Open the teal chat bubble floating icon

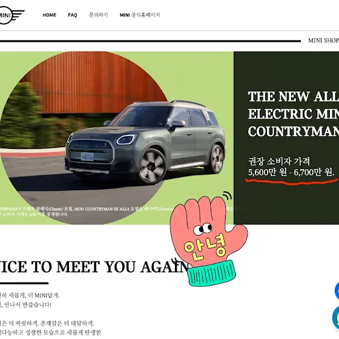click(x=336, y=317)
